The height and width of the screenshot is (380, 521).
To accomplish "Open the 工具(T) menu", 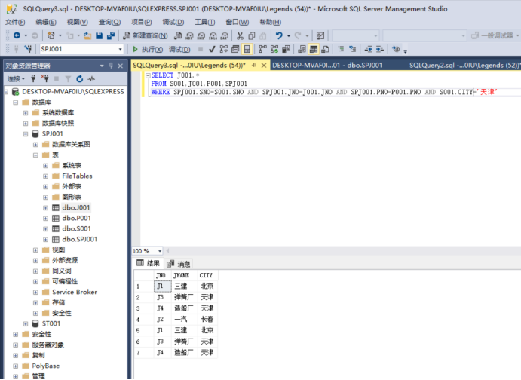I will (x=204, y=23).
